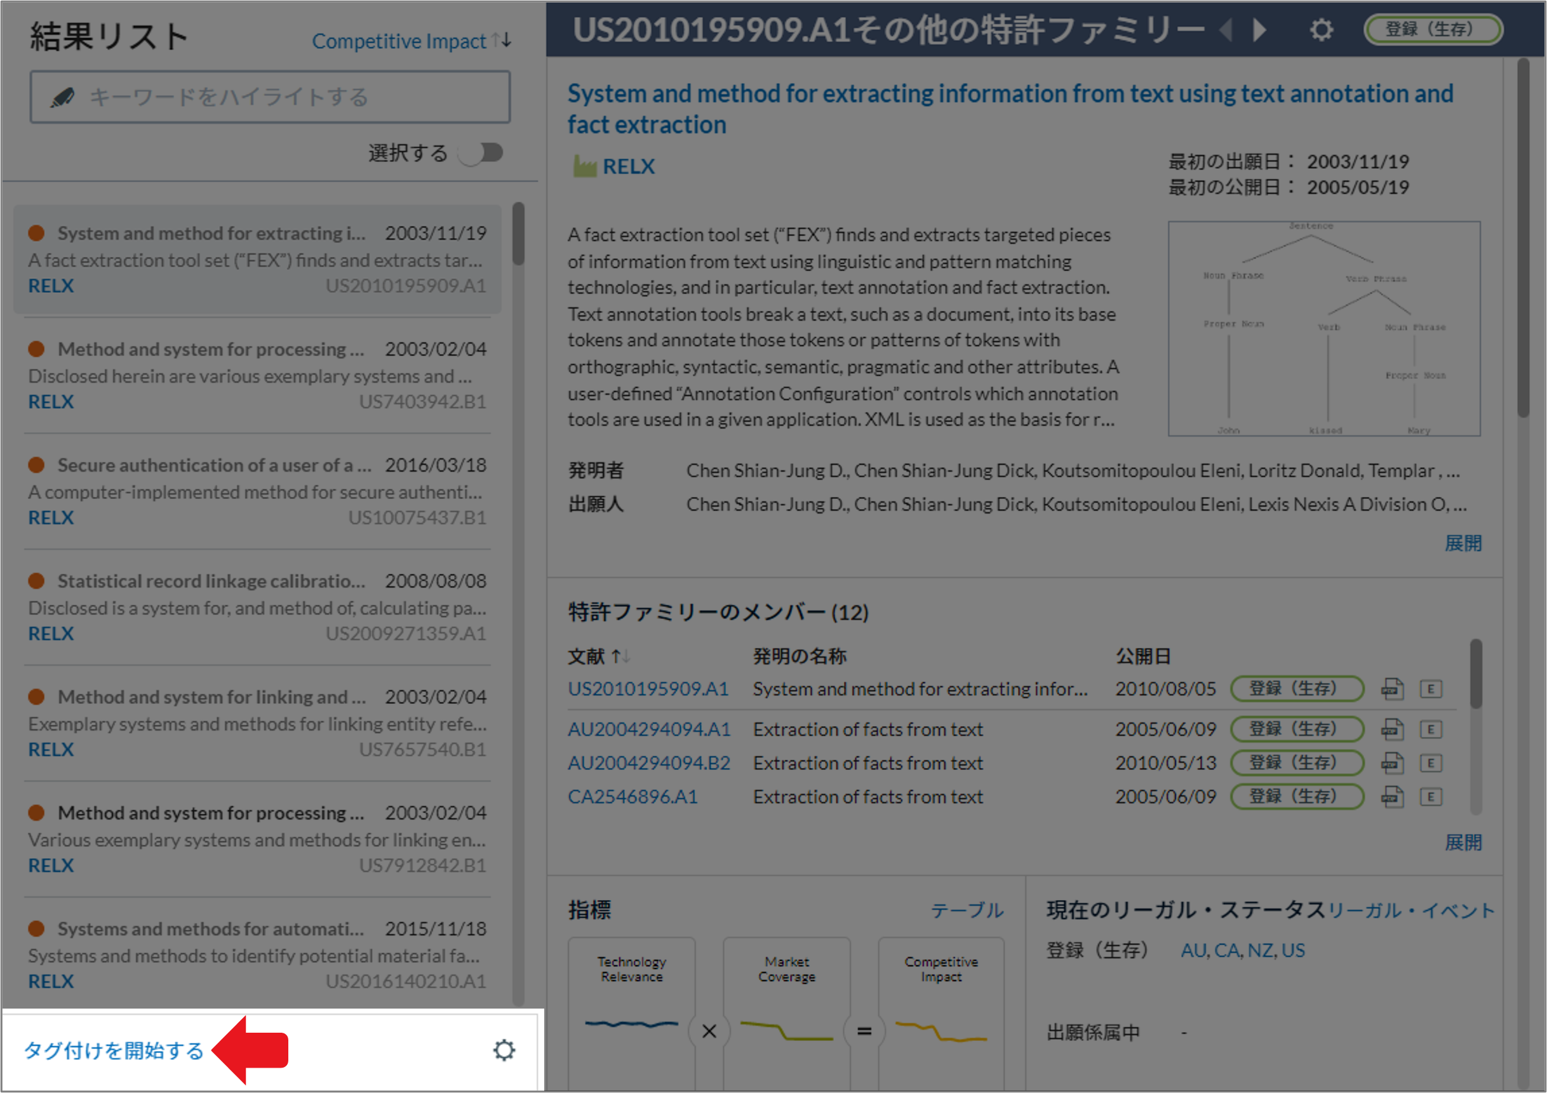Open the テーブル view in the 指標 panel

coord(968,910)
